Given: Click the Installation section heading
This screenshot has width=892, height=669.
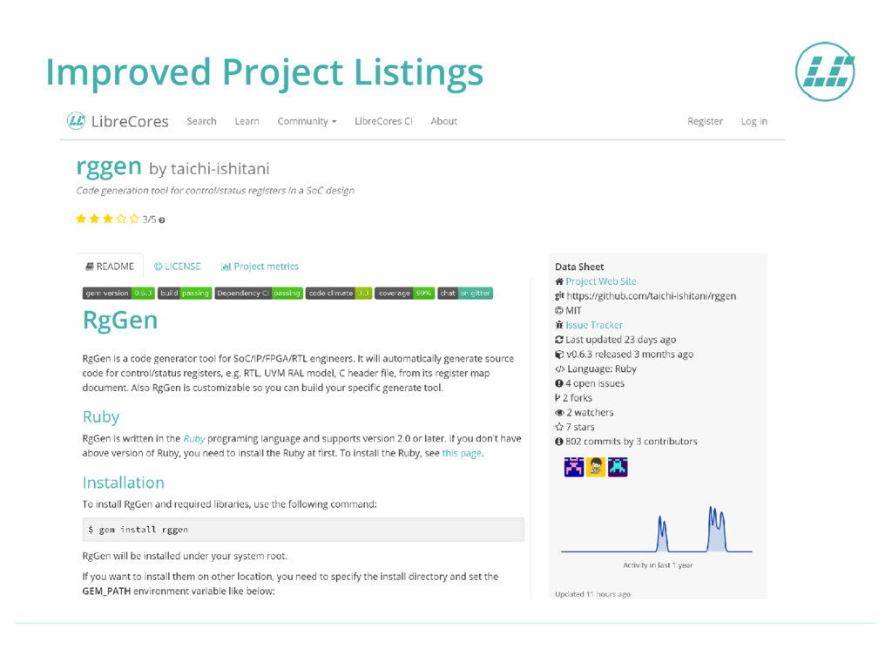Looking at the screenshot, I should 124,483.
